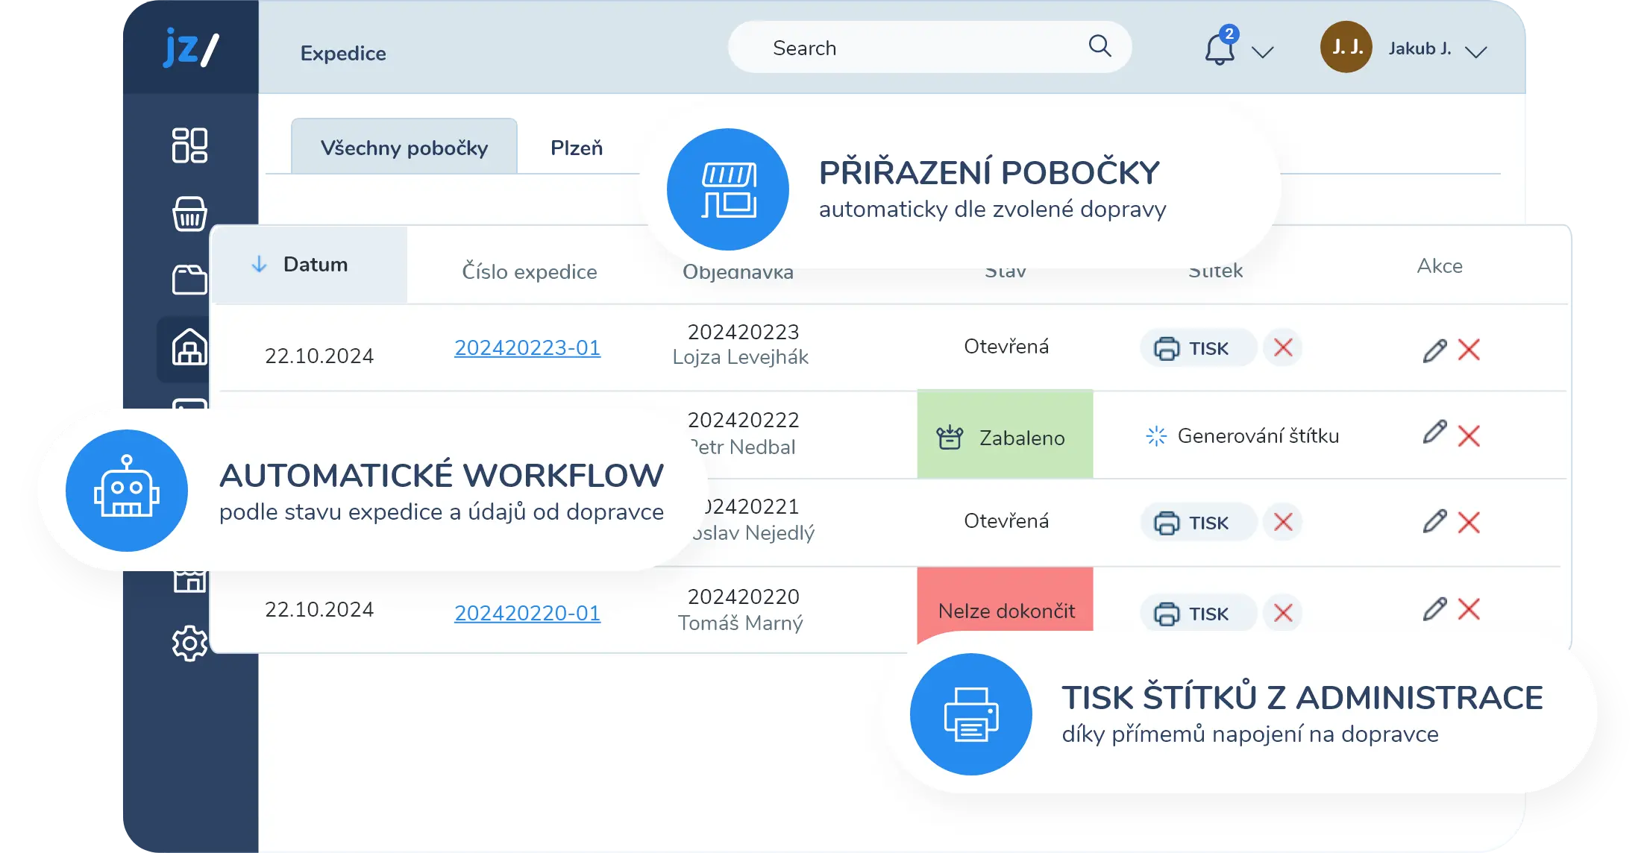The image size is (1650, 853).
Task: Click date 22.10.2024 in Tomáš Marný row
Action: 319,609
